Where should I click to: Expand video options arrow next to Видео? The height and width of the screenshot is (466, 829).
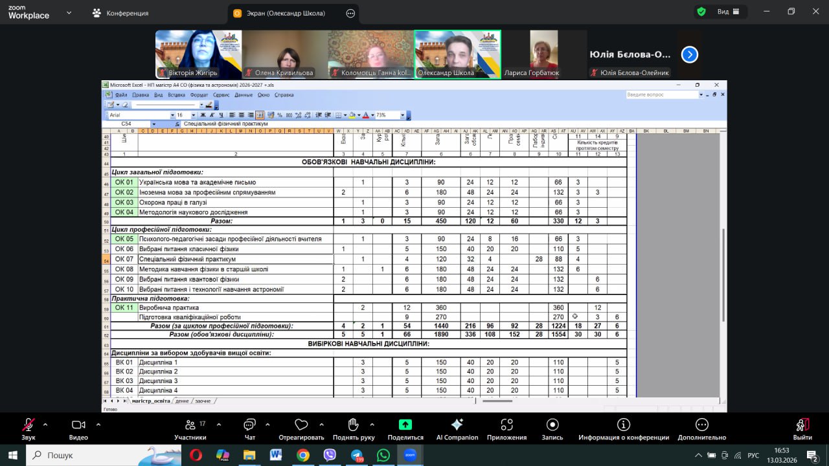click(x=98, y=425)
